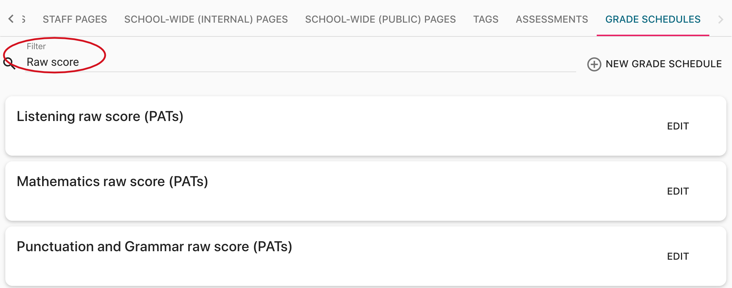
Task: Edit Punctuation and Grammar raw score schedule
Action: tap(678, 257)
